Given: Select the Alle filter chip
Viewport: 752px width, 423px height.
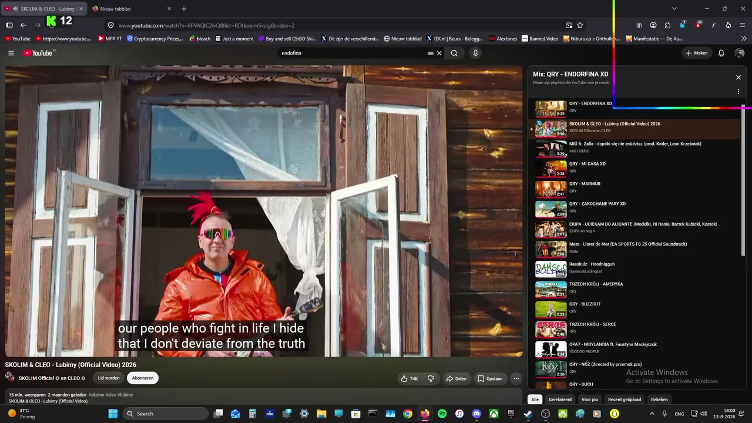Looking at the screenshot, I should 535,399.
